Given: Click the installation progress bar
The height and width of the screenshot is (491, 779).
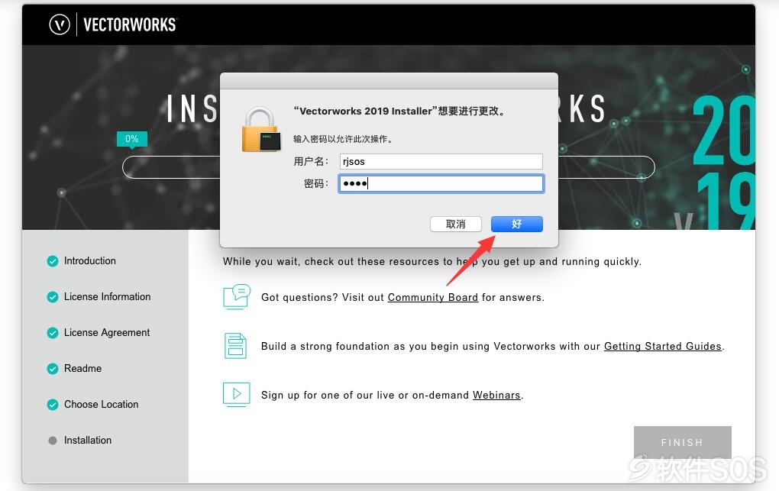Looking at the screenshot, I should (x=388, y=167).
